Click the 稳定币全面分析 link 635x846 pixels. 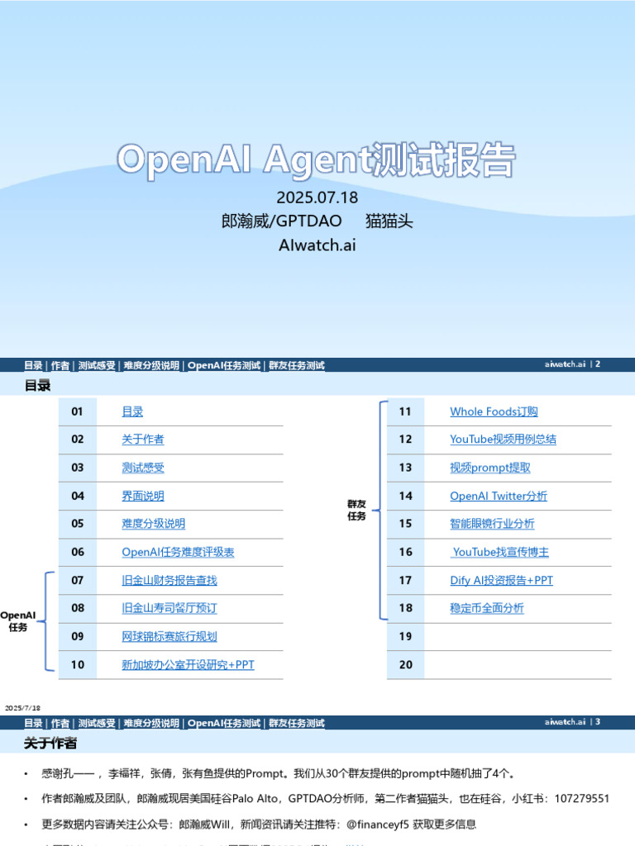[487, 608]
